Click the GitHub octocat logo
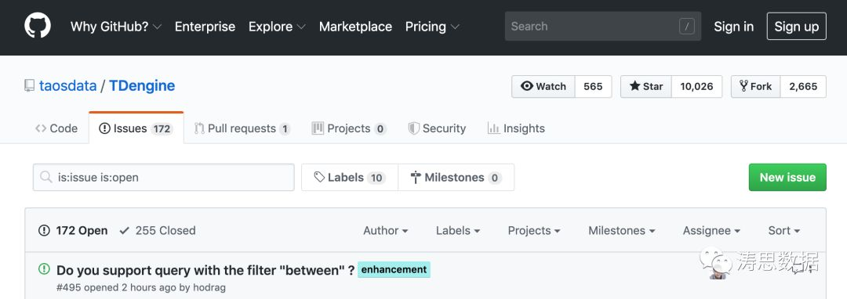The width and height of the screenshot is (847, 299). 38,26
